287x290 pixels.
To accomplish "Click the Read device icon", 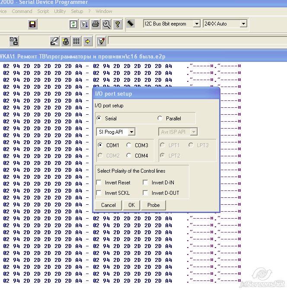I will click(x=14, y=41).
